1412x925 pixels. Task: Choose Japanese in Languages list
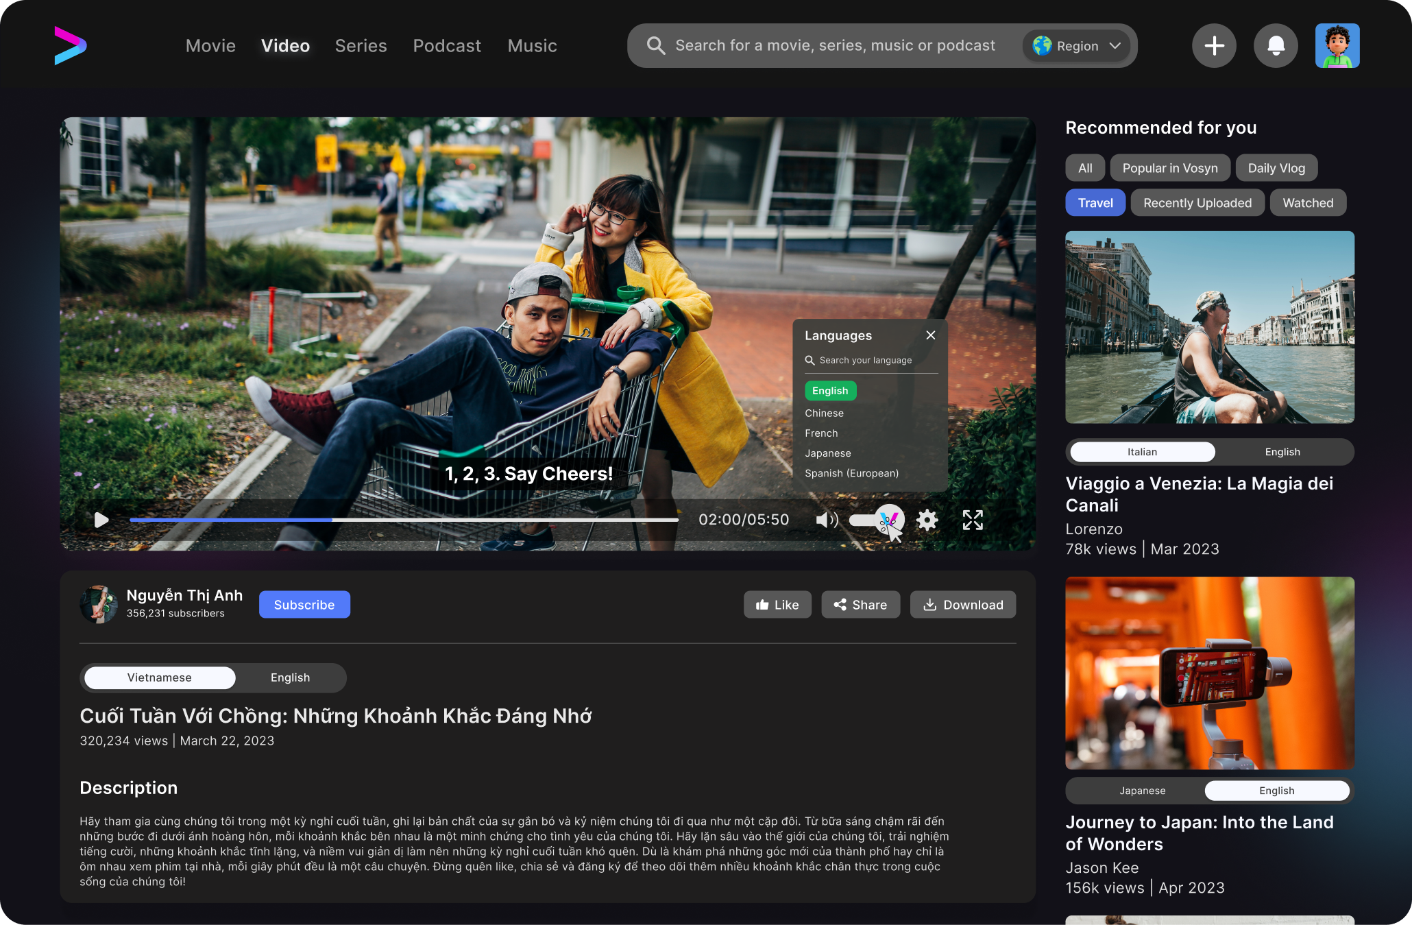click(x=828, y=453)
